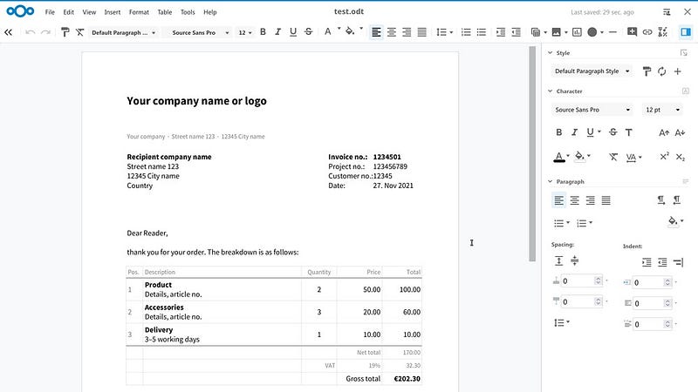Click update style icon in sidebar

coord(662,71)
